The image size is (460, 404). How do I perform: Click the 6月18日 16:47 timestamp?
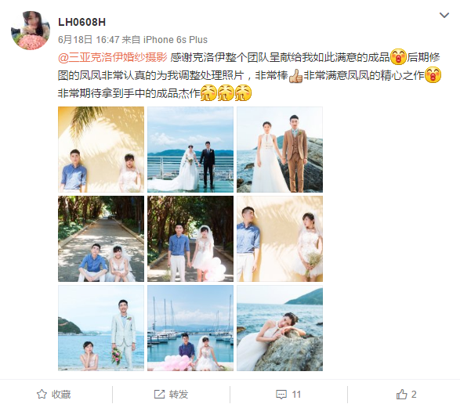(89, 40)
